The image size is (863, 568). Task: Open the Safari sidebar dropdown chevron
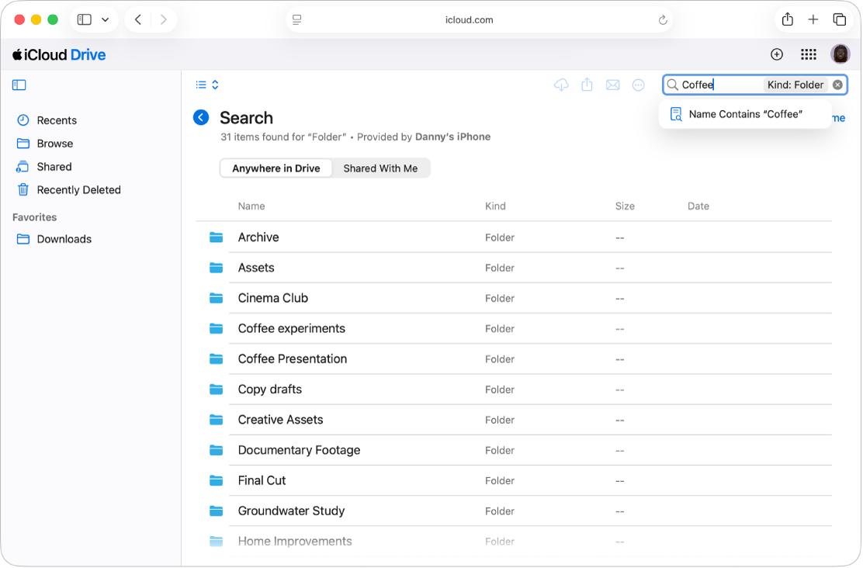(x=104, y=19)
